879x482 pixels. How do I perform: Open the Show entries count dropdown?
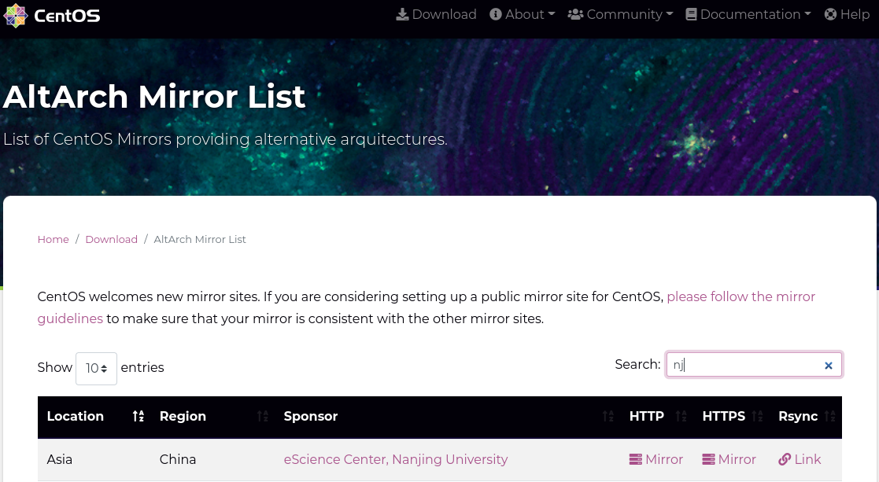pyautogui.click(x=97, y=368)
